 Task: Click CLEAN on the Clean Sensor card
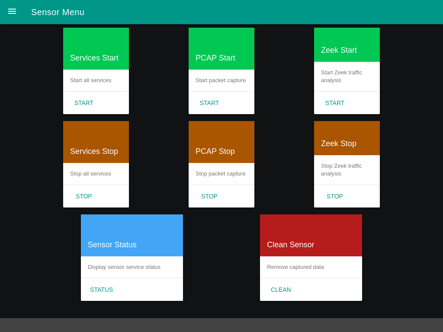coord(281,290)
